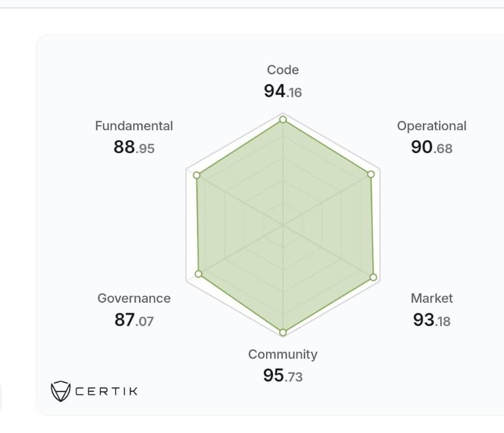The width and height of the screenshot is (504, 433).
Task: Select the Governance category label
Action: coord(134,298)
